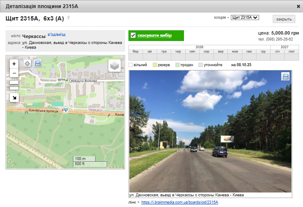
Task: Select the 'чер' month cell in calendar
Action: tap(178, 57)
